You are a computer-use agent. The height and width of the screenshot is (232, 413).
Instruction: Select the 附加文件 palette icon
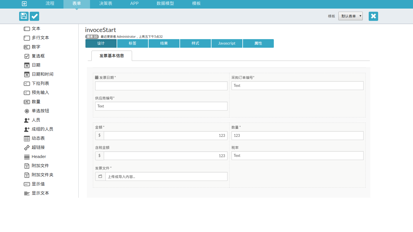pyautogui.click(x=27, y=166)
